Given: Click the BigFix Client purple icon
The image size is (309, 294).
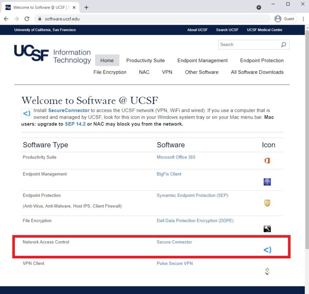Looking at the screenshot, I should point(267,182).
